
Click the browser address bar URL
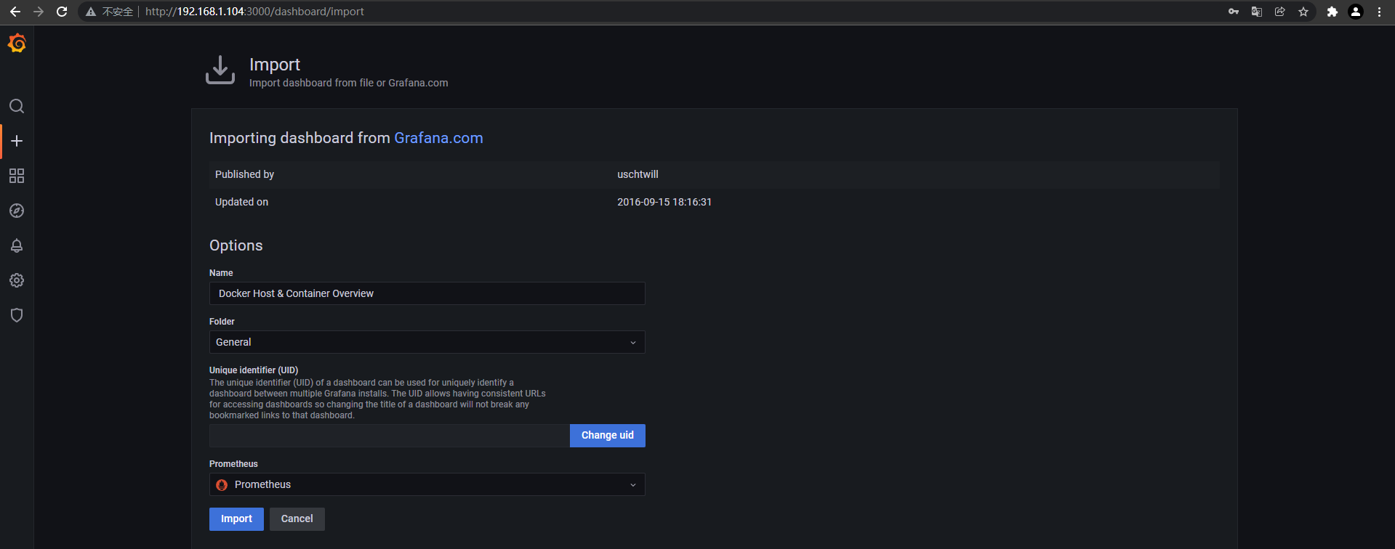tap(254, 12)
